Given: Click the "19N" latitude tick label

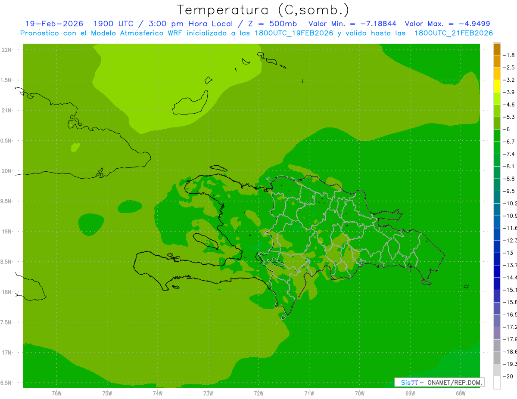Looking at the screenshot, I should point(7,232).
